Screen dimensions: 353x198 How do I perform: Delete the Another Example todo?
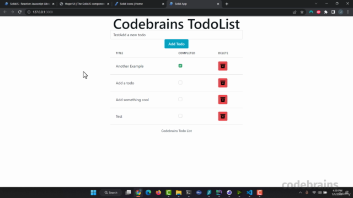coord(223,66)
